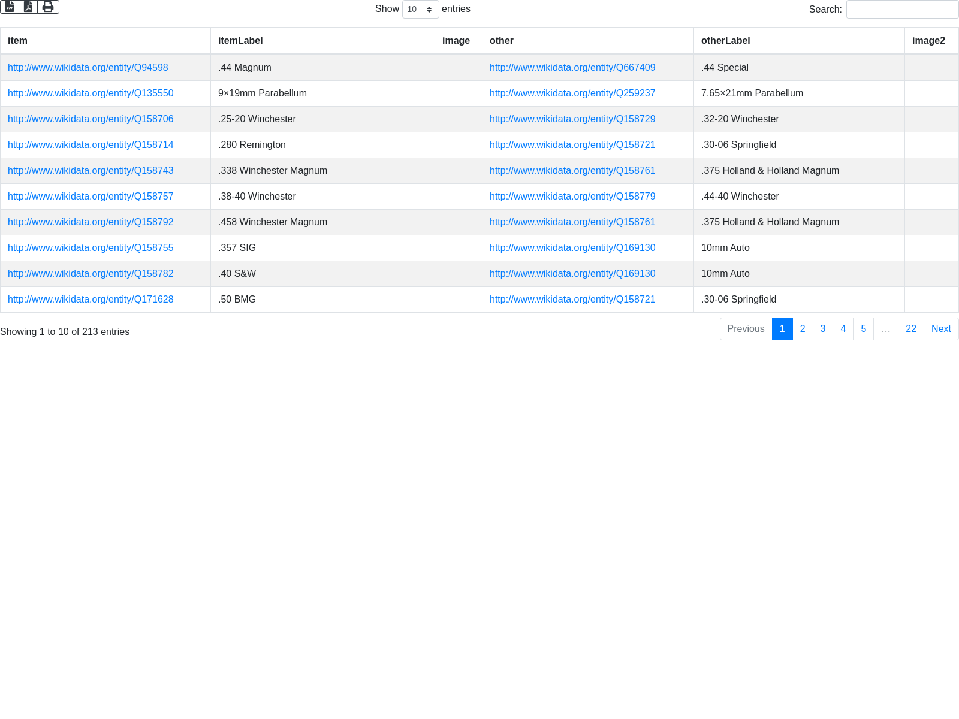
Task: Open wikidata entity Q158729 link
Action: coord(572,119)
